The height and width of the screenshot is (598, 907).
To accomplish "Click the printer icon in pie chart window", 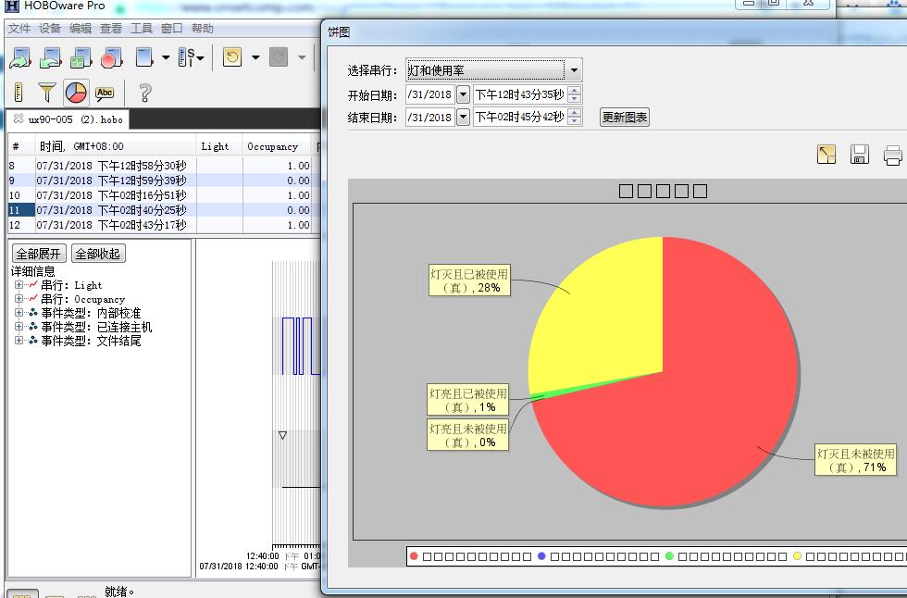I will pos(892,155).
